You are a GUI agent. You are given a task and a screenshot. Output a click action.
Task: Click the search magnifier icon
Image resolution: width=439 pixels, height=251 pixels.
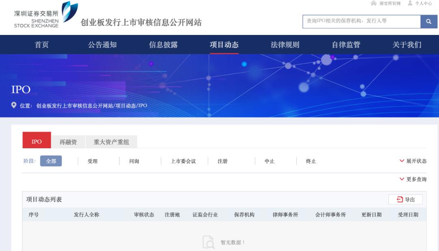click(428, 21)
